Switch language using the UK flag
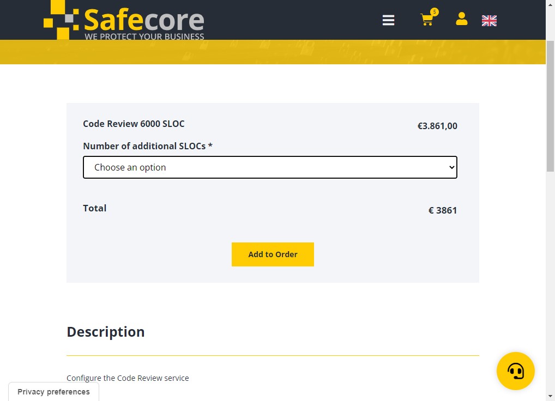 (489, 21)
